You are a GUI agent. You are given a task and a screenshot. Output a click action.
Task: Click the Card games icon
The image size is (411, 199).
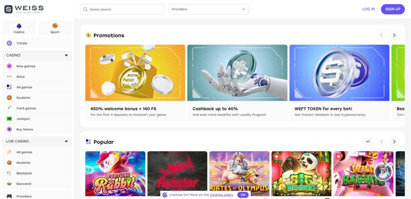pos(9,108)
